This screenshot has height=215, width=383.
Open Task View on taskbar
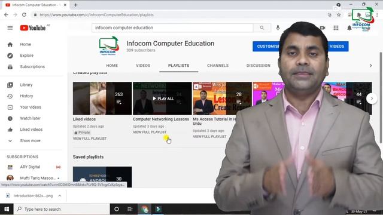[x=130, y=209]
